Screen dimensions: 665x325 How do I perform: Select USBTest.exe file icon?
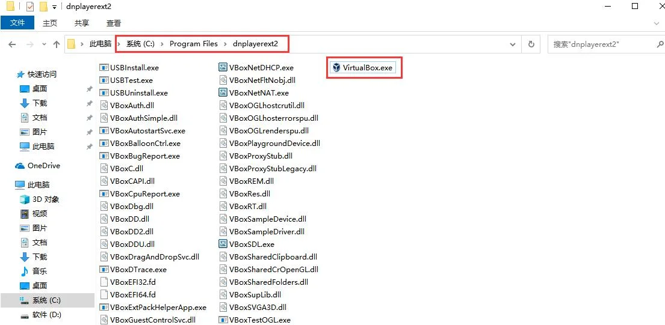coord(104,80)
